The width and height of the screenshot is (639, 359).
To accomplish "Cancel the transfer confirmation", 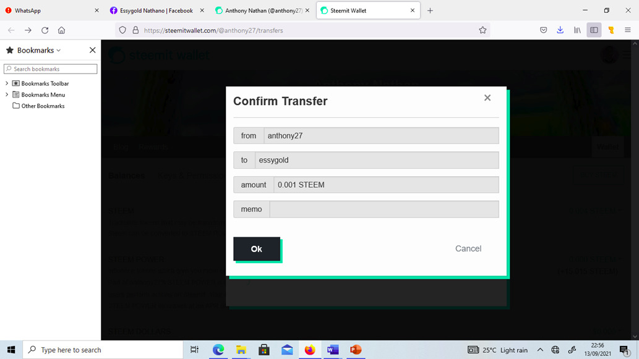I will click(x=468, y=248).
